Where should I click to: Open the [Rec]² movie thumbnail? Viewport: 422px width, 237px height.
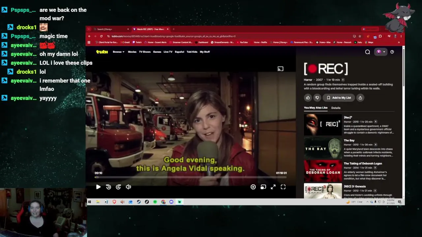[323, 125]
